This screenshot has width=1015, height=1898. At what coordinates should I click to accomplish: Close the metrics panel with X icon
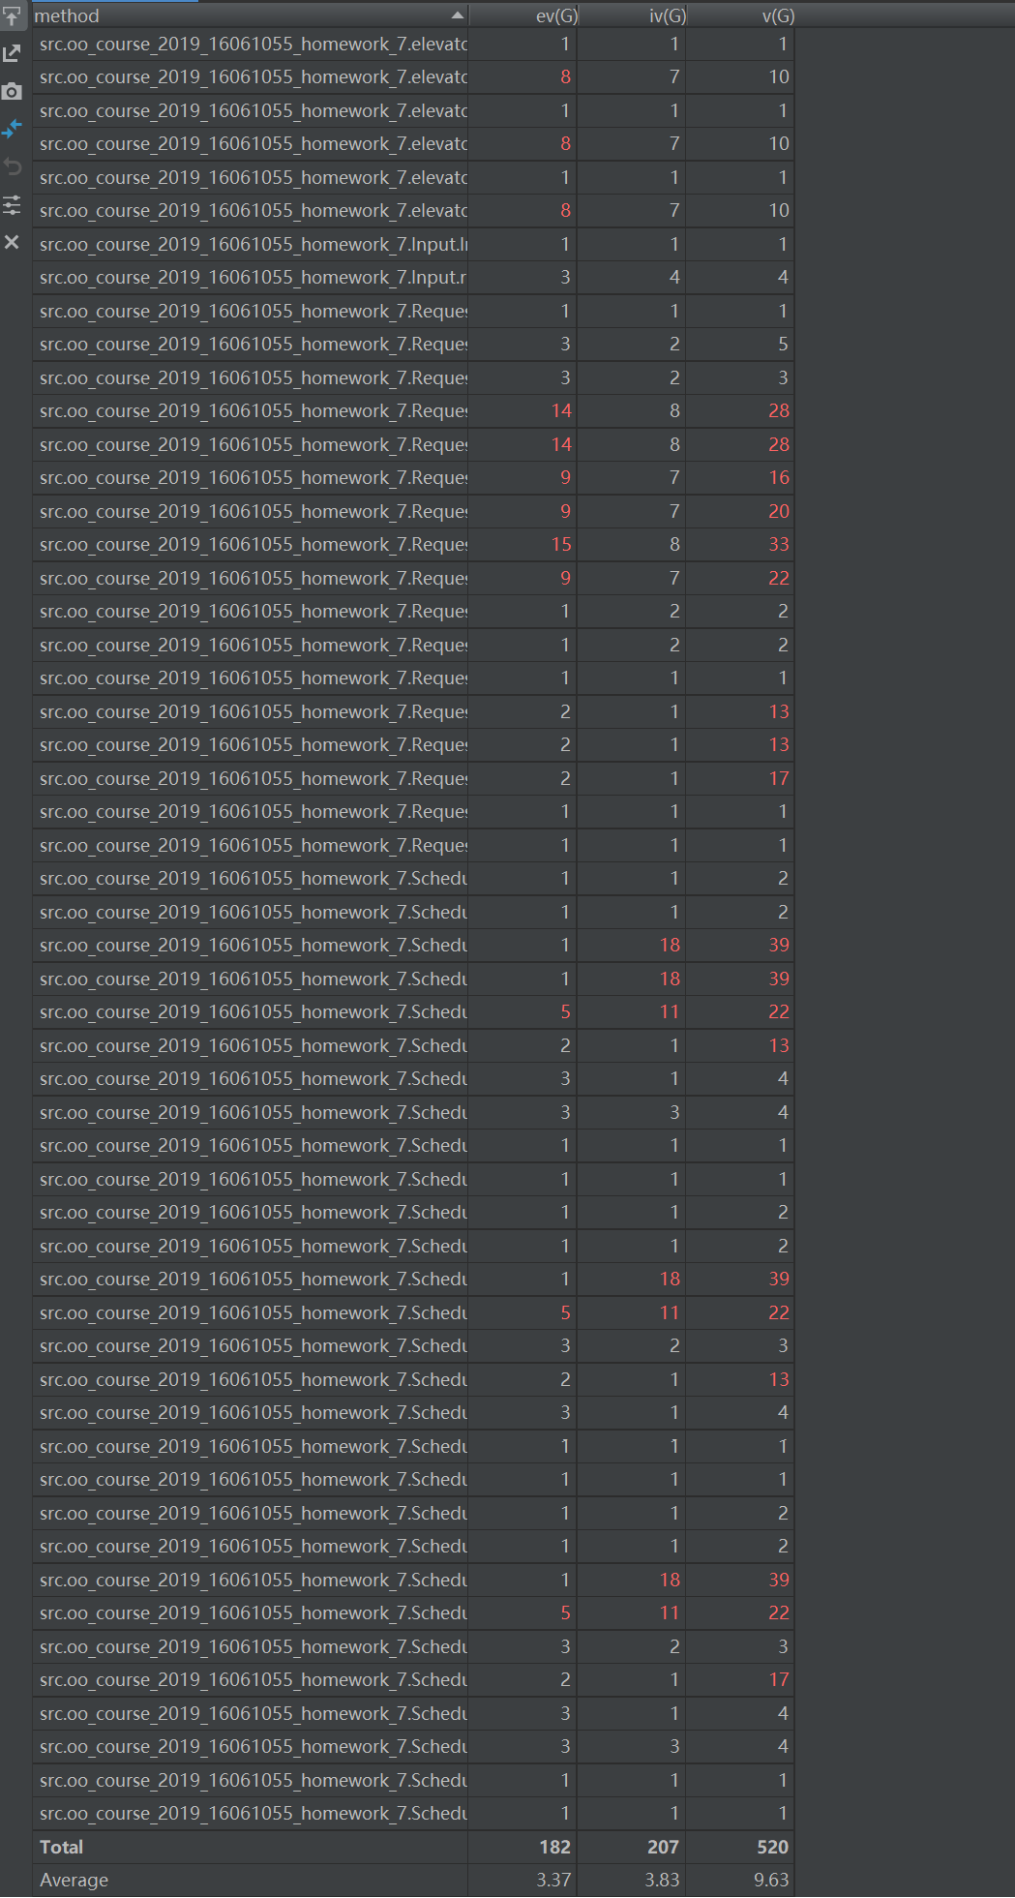[12, 242]
